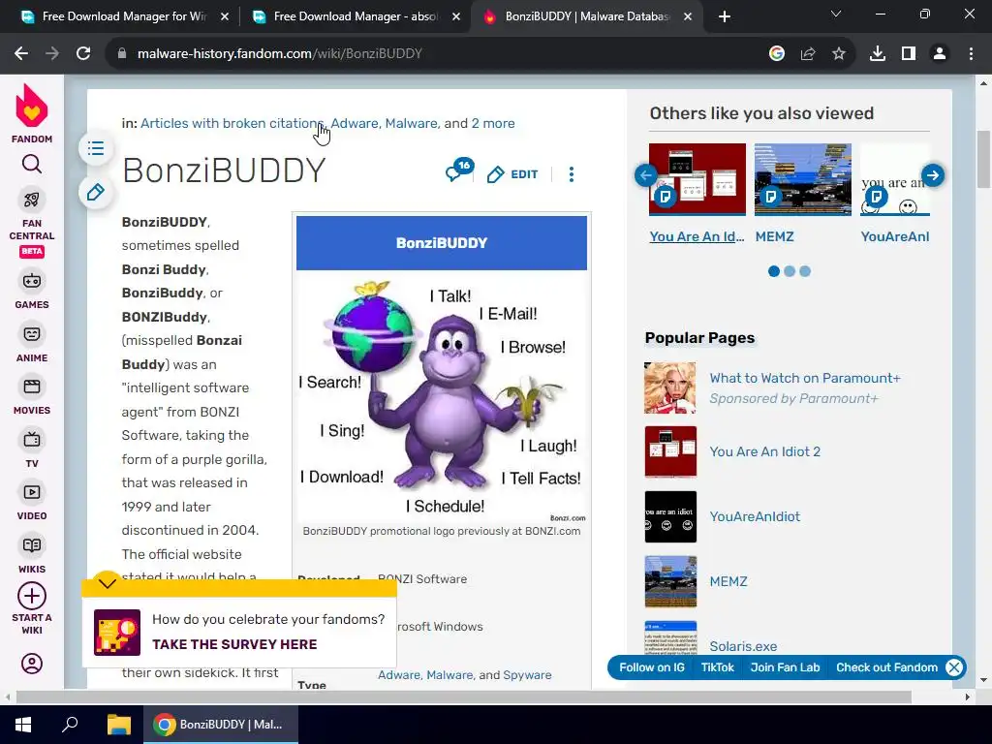The height and width of the screenshot is (744, 992).
Task: Open YouAreAnIdiot popular page link
Action: (x=755, y=517)
